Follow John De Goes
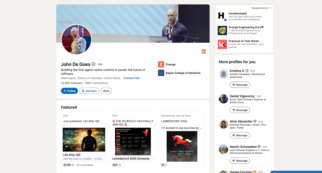This screenshot has width=322, height=173. click(69, 91)
